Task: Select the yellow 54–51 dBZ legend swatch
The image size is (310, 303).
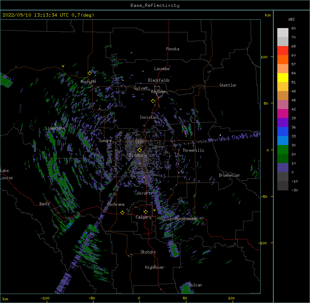Action: [283, 78]
